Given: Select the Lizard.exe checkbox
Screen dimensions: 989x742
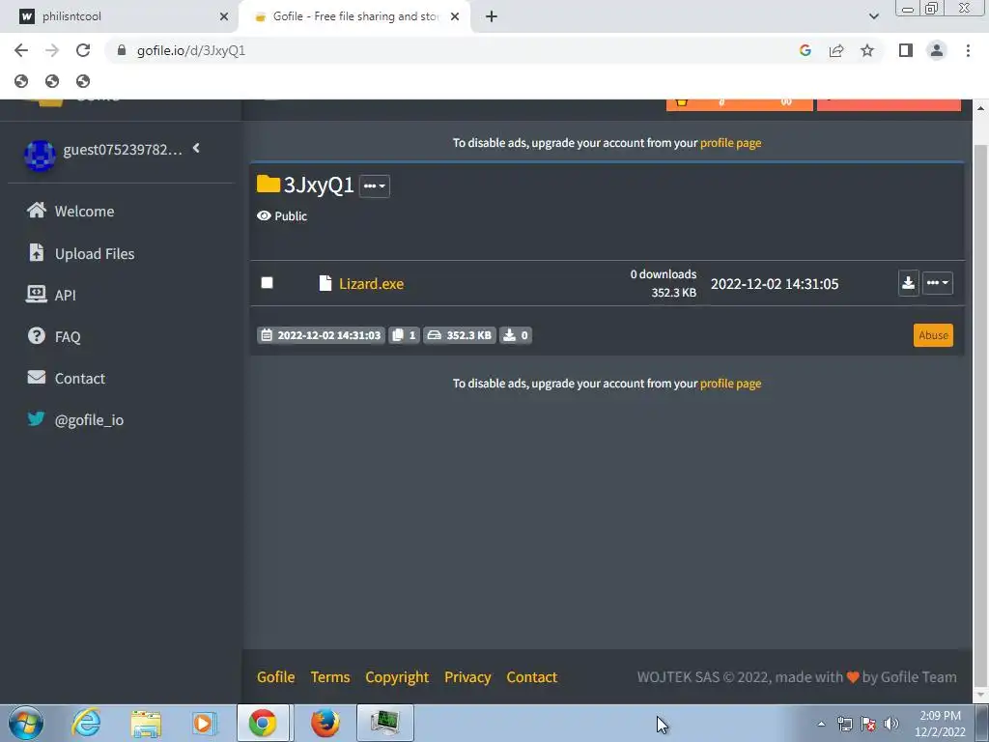Looking at the screenshot, I should [x=267, y=283].
